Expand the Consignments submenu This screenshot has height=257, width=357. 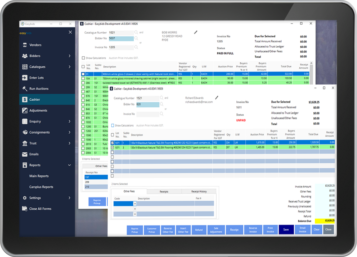[70, 132]
